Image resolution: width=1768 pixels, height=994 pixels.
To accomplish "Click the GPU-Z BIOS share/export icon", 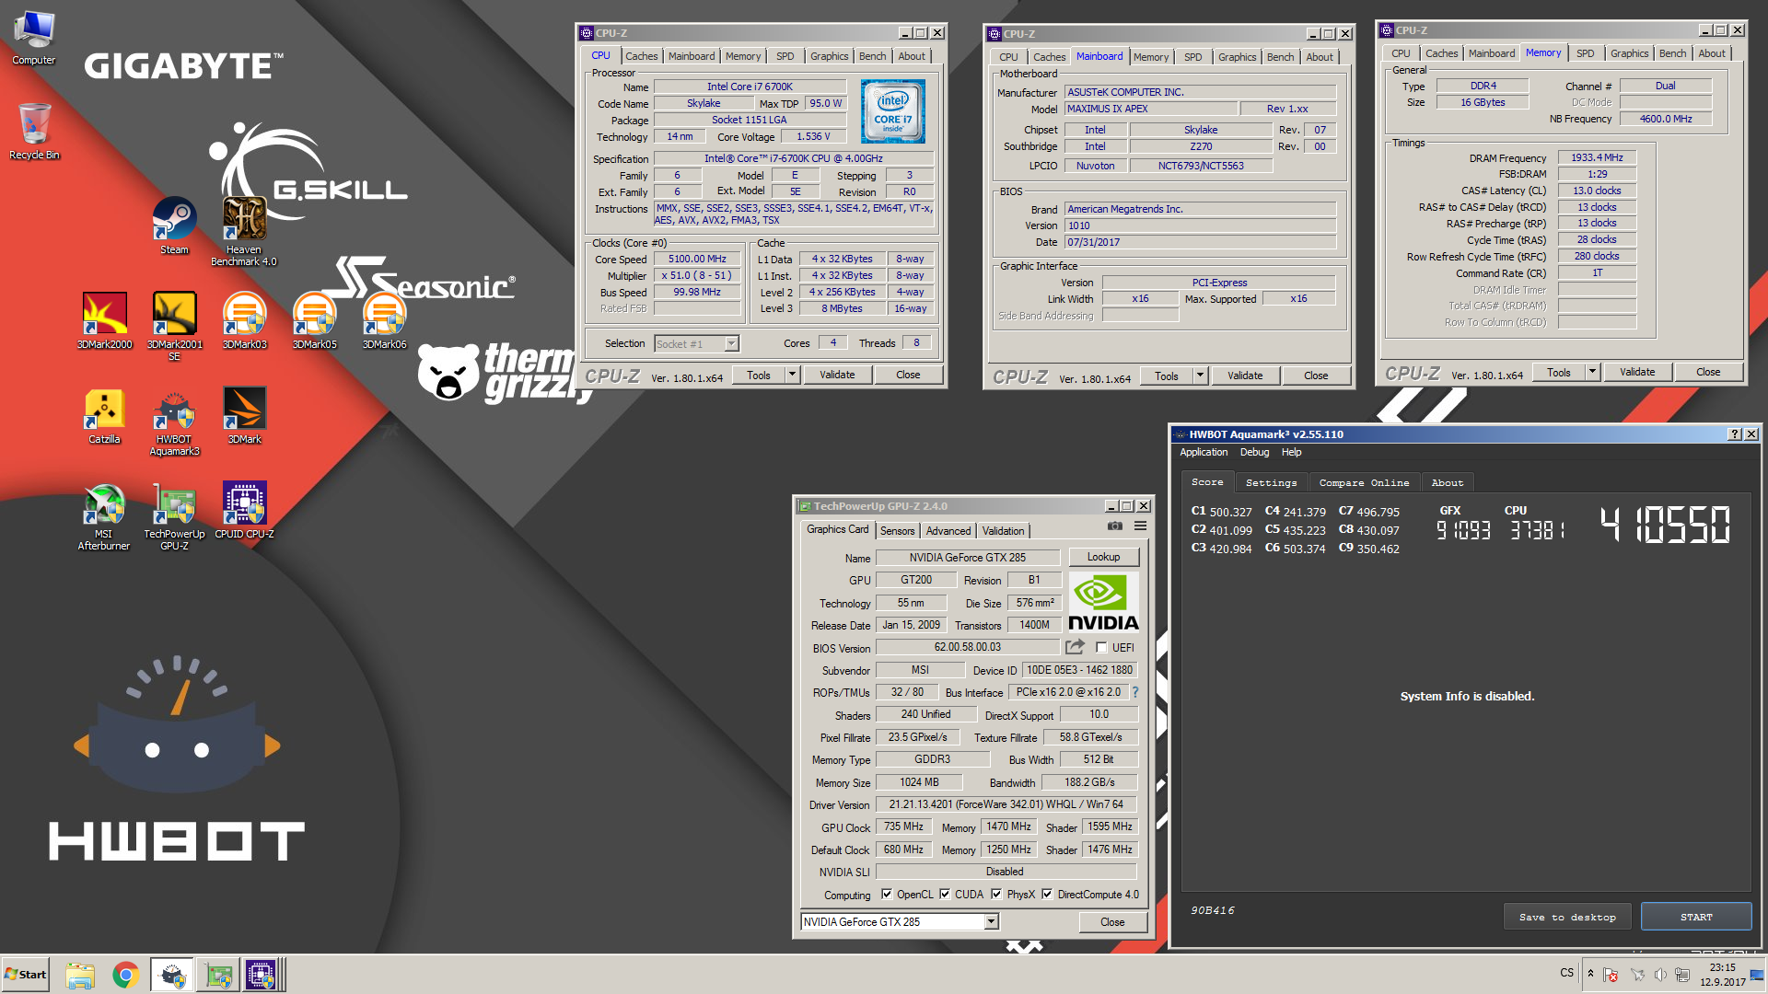I will (x=1075, y=647).
